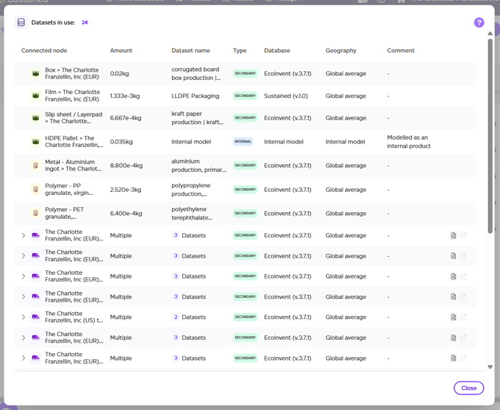
Task: Click the SECONDARY badge in the LLDPE Packaging row
Action: coord(245,96)
